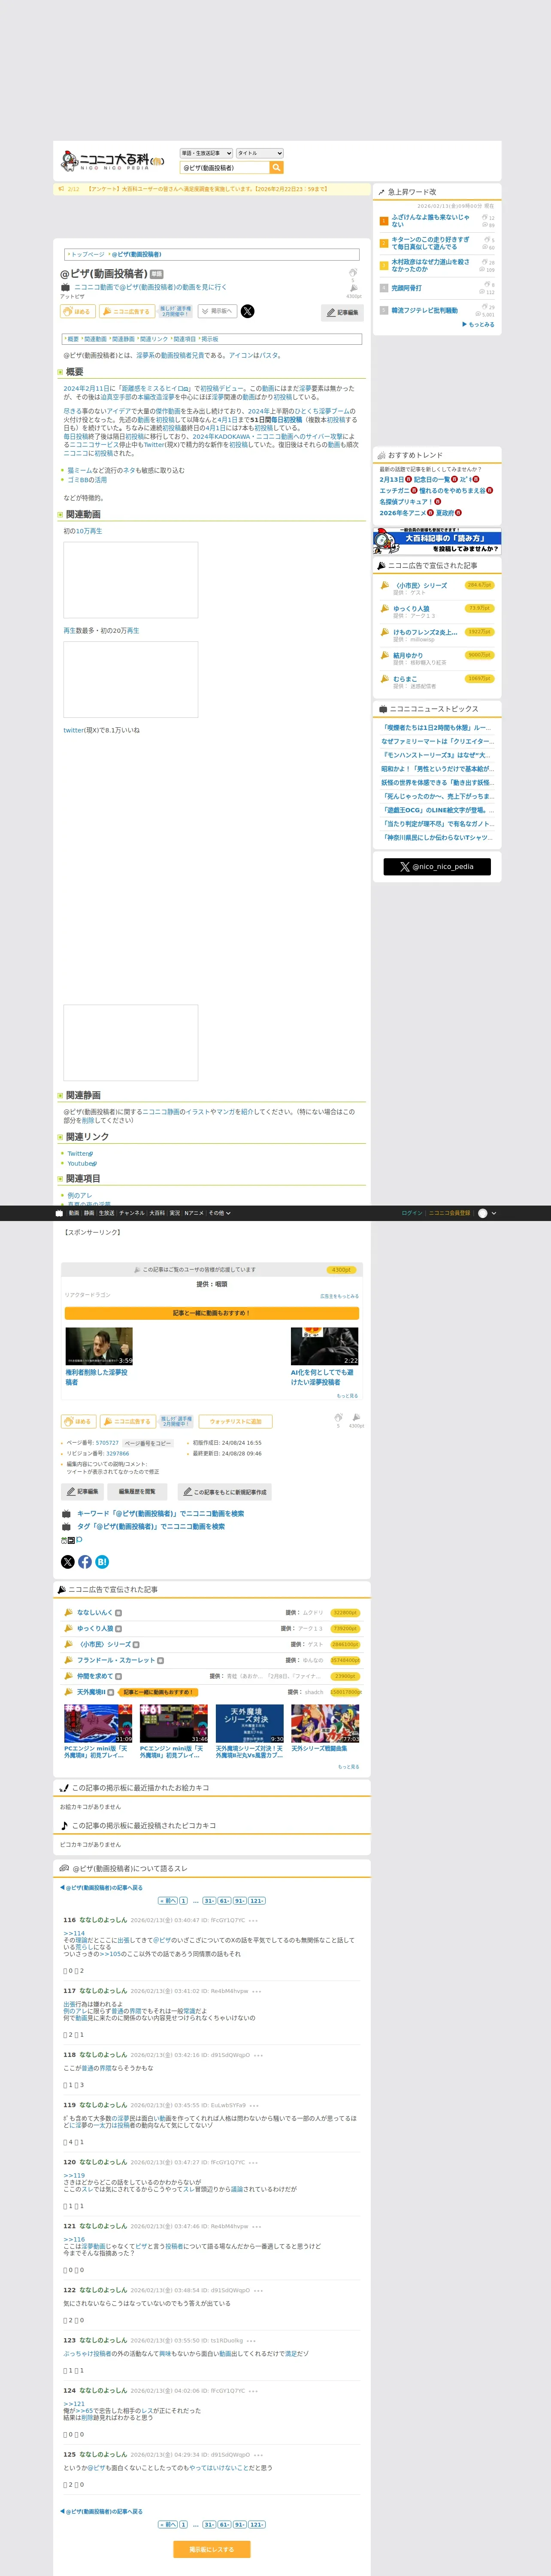
Task: Open trending word 韓流フジテレビ批判騒動
Action: (424, 311)
